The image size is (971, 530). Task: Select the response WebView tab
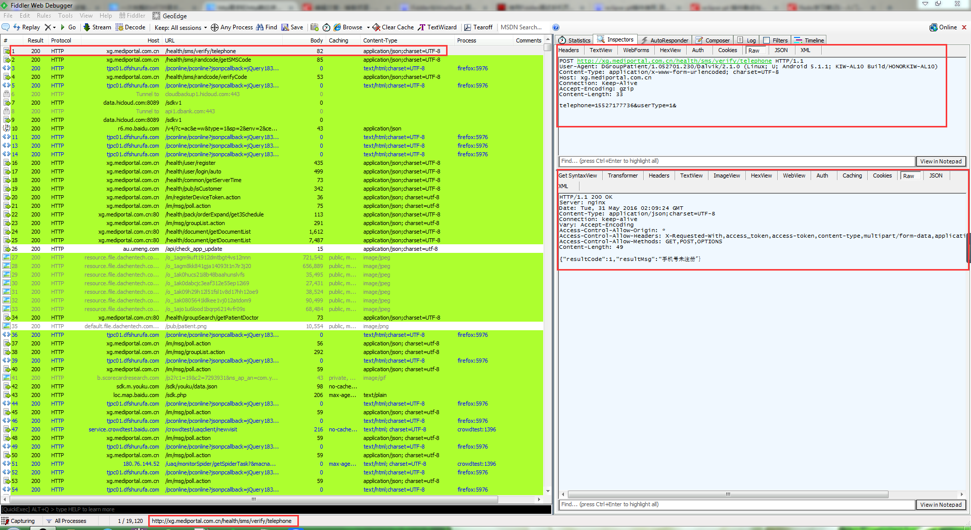click(794, 175)
